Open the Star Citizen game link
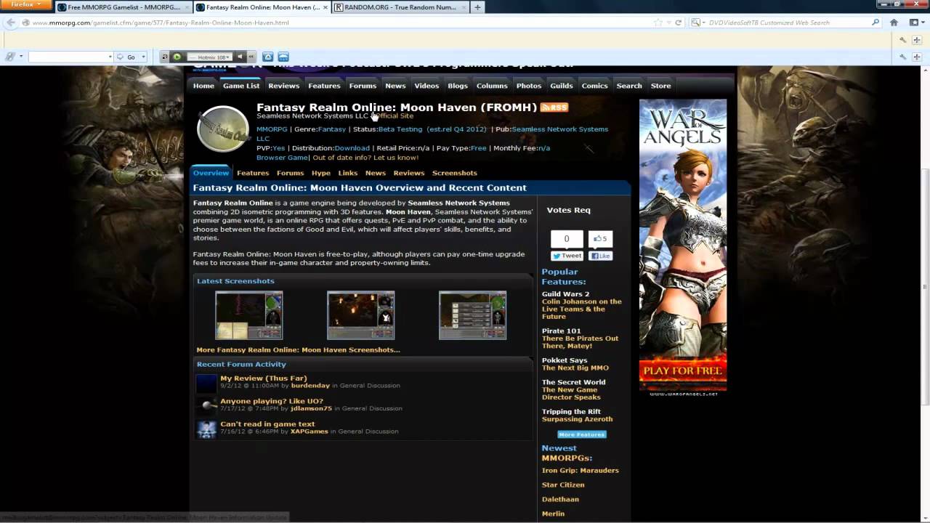This screenshot has width=930, height=523. 563,485
